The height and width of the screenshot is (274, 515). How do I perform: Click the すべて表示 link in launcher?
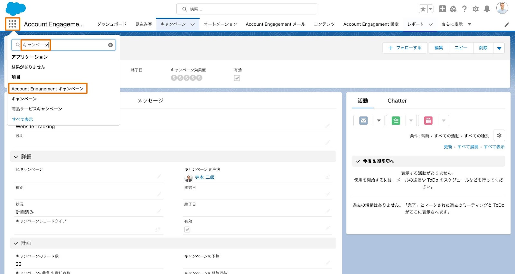22,119
